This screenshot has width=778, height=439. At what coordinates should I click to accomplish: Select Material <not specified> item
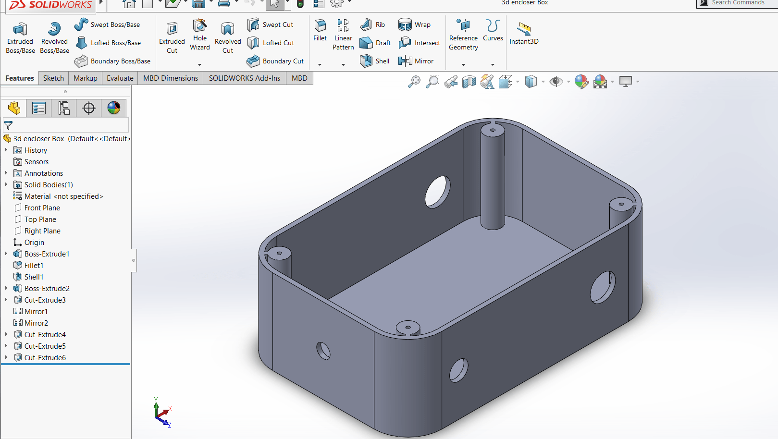pyautogui.click(x=63, y=196)
